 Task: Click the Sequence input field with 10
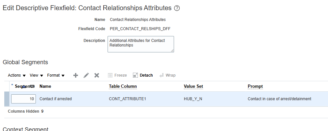(23, 99)
